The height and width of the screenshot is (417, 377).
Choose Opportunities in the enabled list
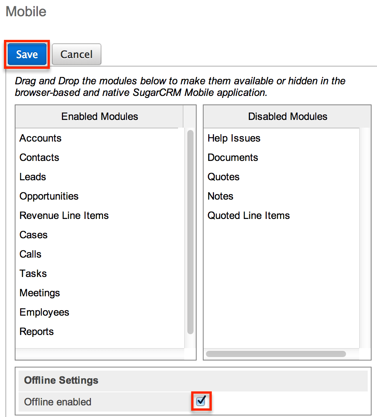pyautogui.click(x=49, y=196)
